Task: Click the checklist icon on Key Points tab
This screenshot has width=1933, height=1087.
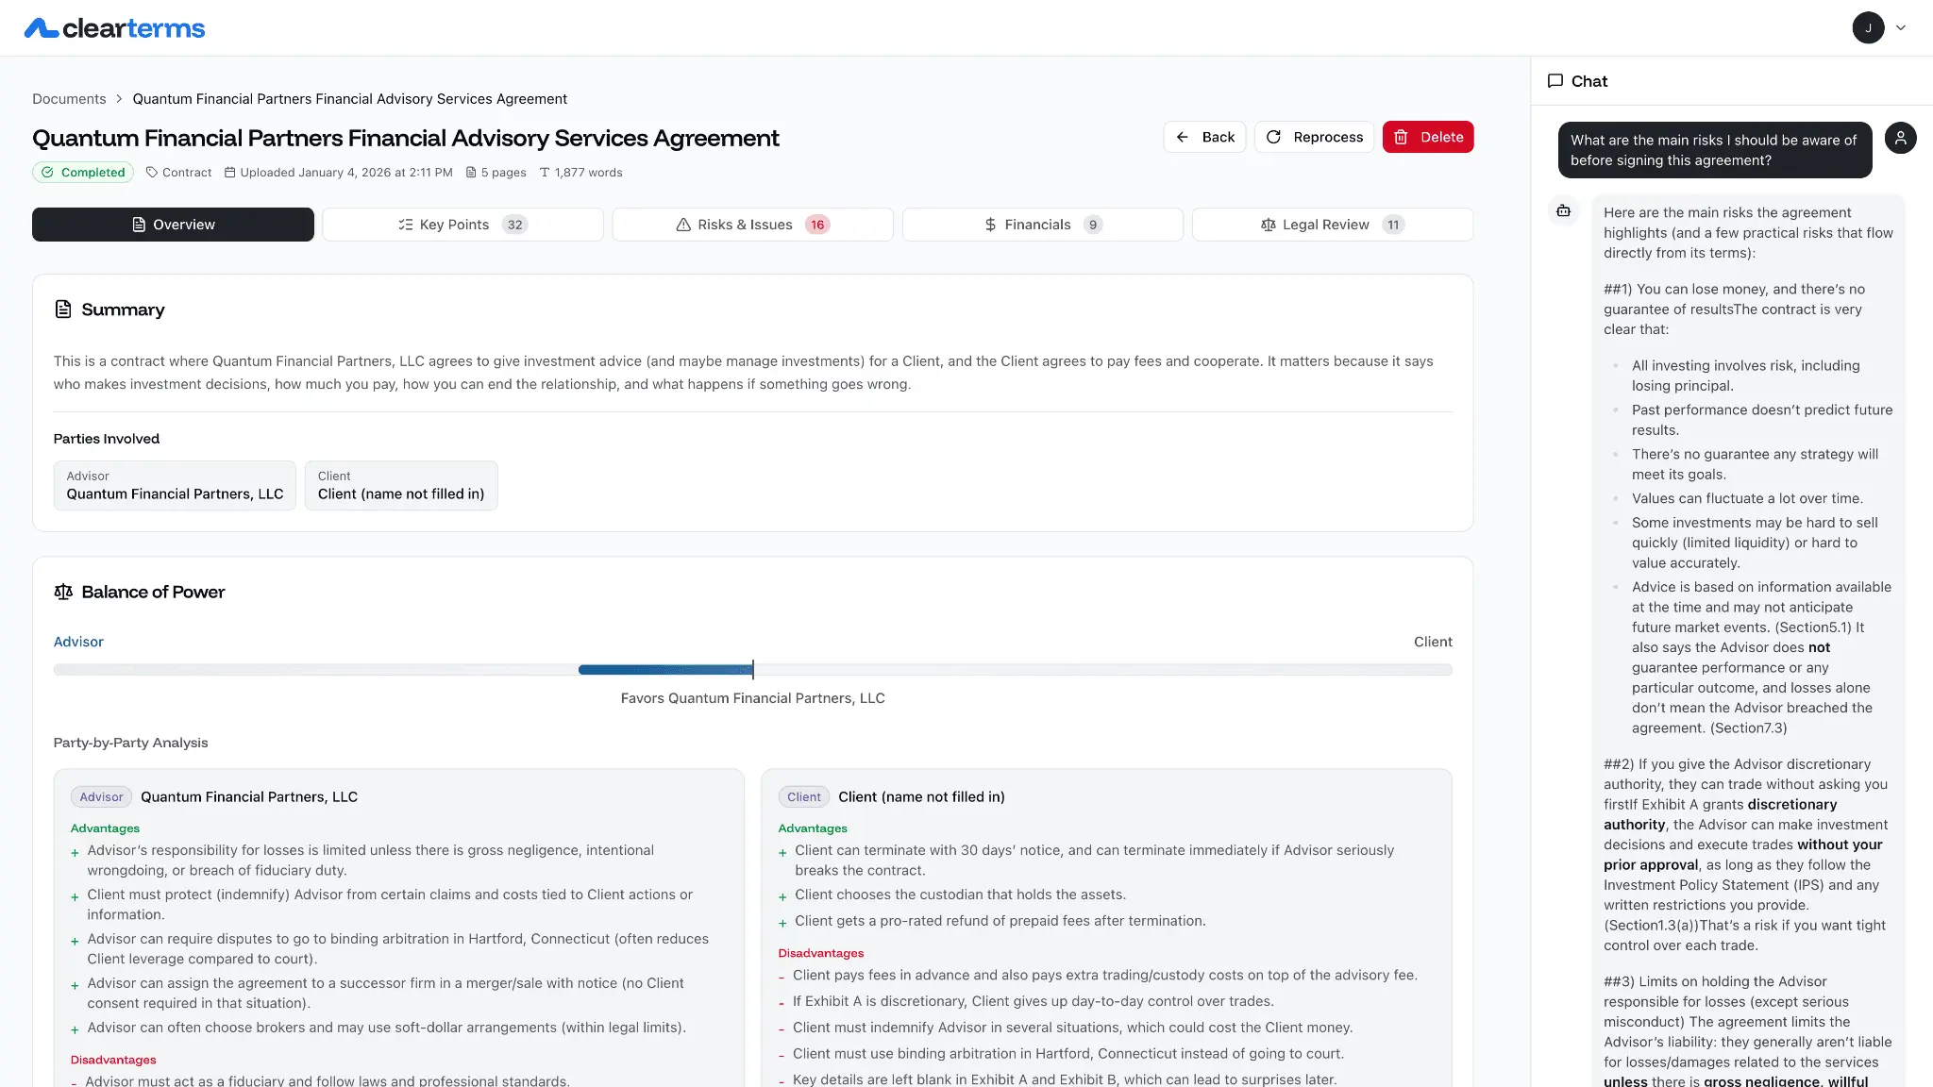Action: (406, 225)
